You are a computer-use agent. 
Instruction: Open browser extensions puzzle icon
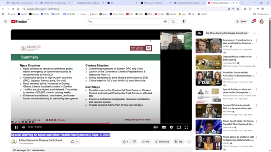(250, 9)
